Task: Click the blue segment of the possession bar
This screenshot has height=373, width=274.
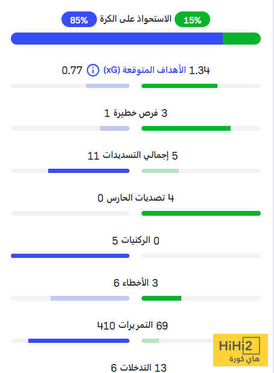Action: tap(117, 39)
